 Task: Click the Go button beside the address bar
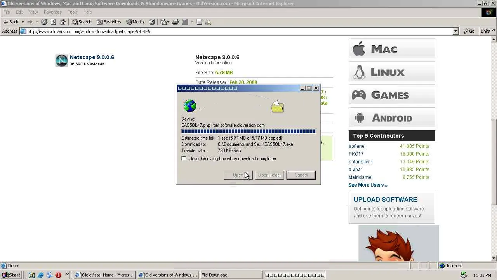click(469, 31)
